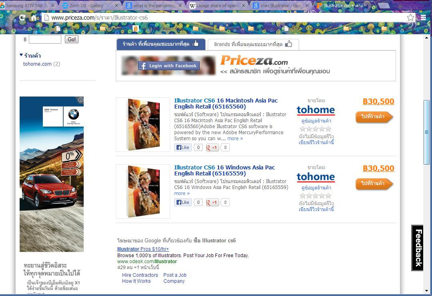This screenshot has width=432, height=296.
Task: Open ดูข้อมูลร้านค้า link for Windows product
Action: (316, 188)
